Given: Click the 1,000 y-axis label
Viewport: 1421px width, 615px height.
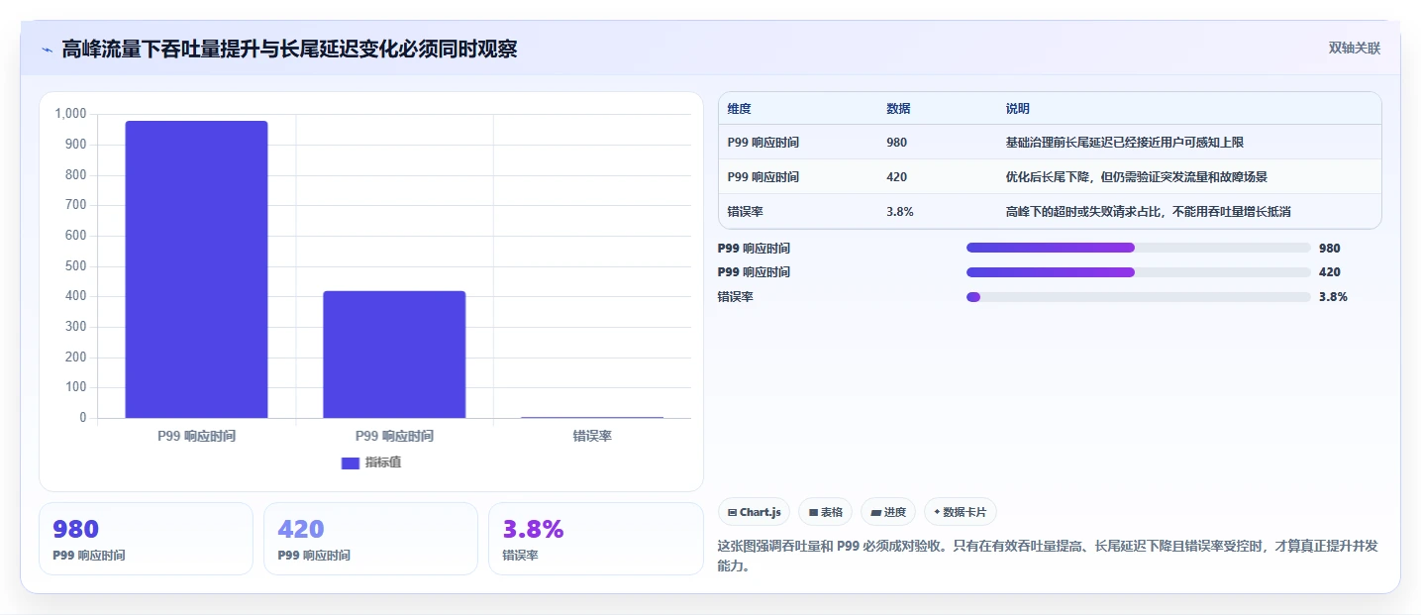Looking at the screenshot, I should pyautogui.click(x=71, y=114).
